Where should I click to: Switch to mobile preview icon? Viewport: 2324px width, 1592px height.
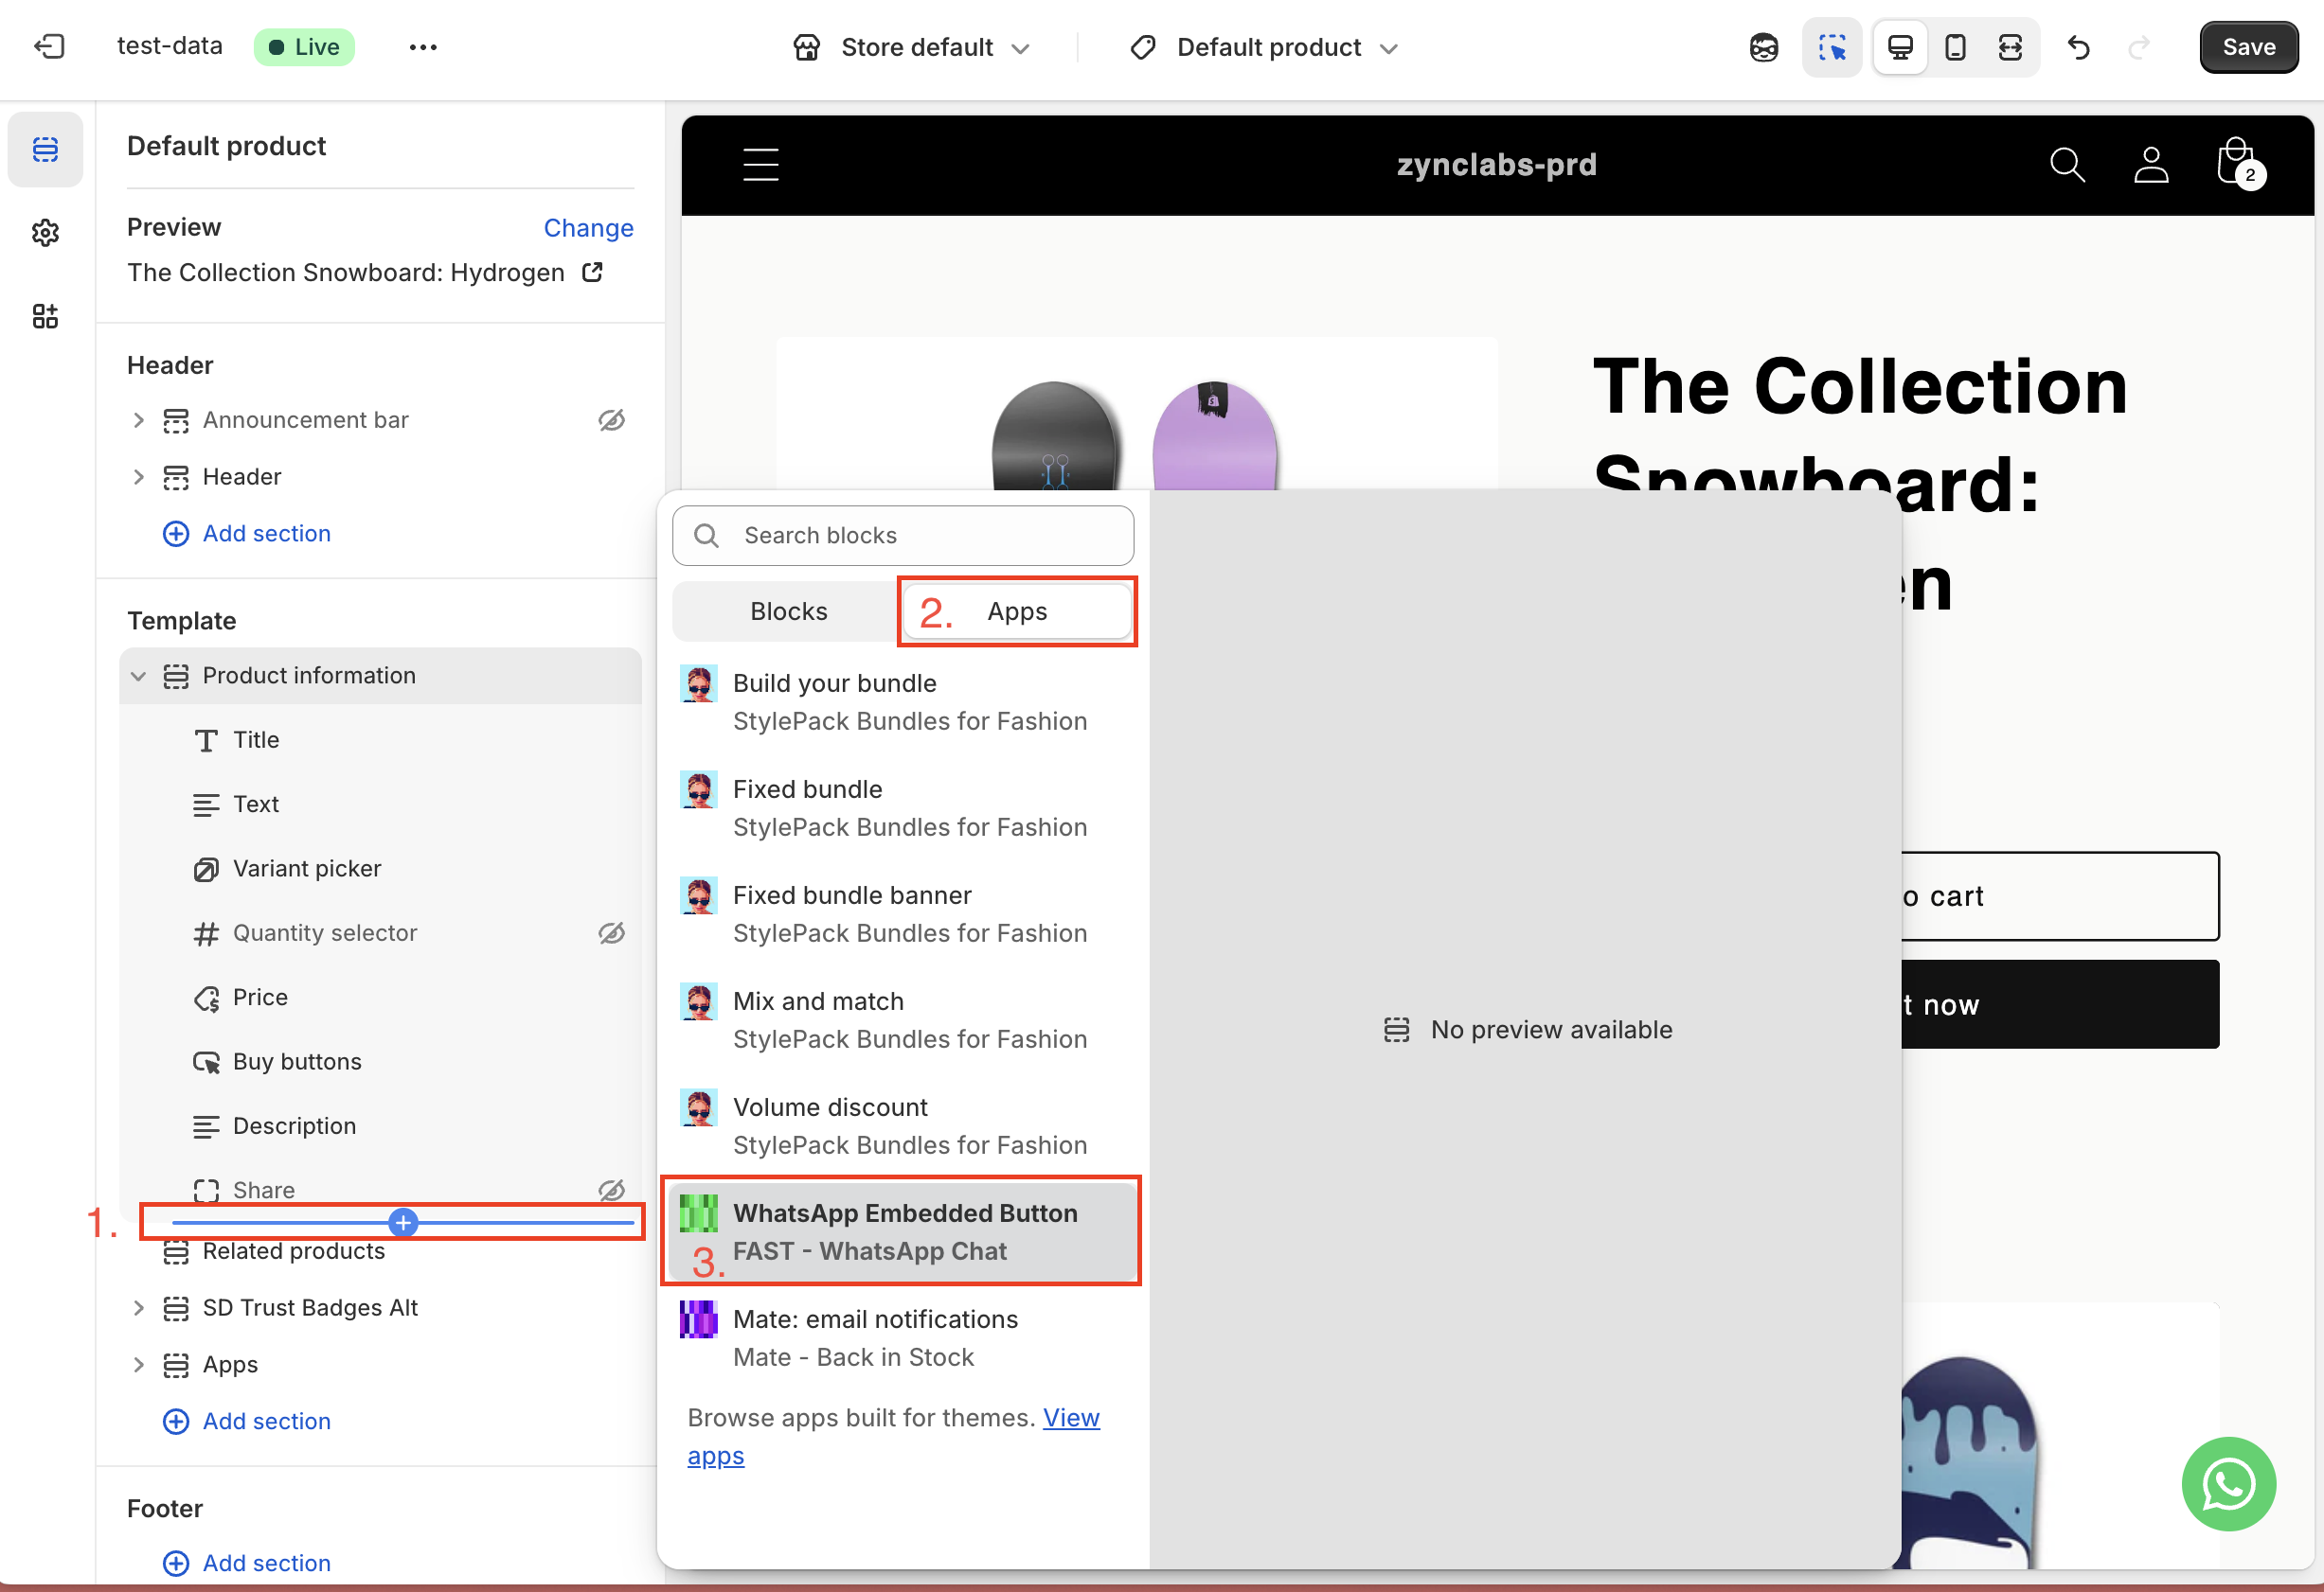coord(1955,47)
